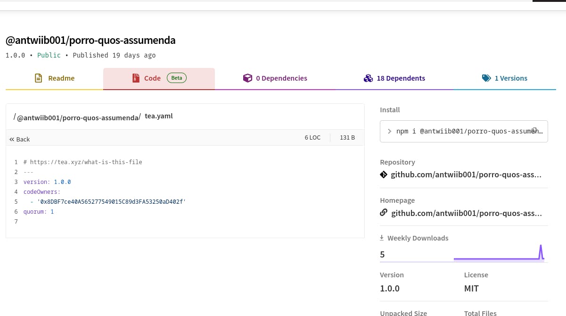Click the Code tab file icon
Image resolution: width=566 pixels, height=316 pixels.
pos(136,78)
